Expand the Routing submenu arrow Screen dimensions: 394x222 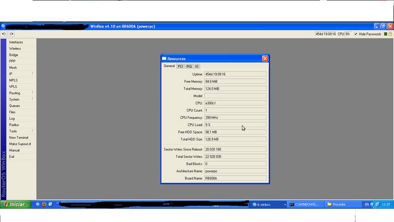pyautogui.click(x=33, y=93)
